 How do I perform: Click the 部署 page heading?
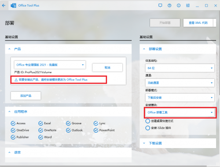click(x=10, y=23)
